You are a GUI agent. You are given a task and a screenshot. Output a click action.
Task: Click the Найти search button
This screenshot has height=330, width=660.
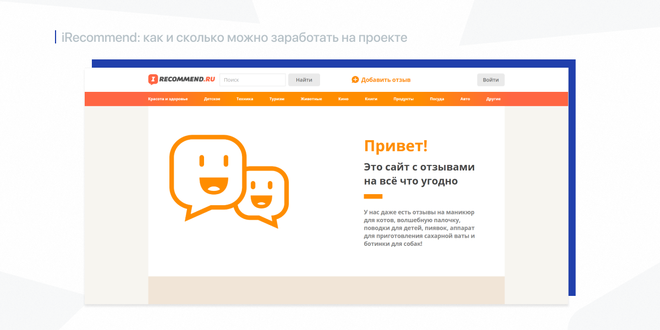(304, 80)
